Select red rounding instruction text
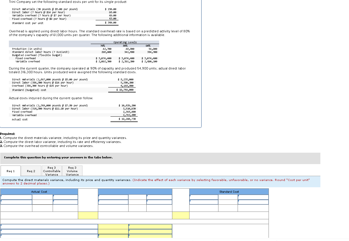The image size is (349, 241). (x=156, y=182)
